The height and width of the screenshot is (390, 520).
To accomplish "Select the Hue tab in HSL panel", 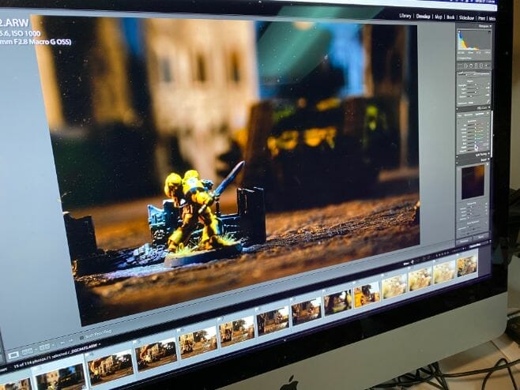I will point(460,115).
